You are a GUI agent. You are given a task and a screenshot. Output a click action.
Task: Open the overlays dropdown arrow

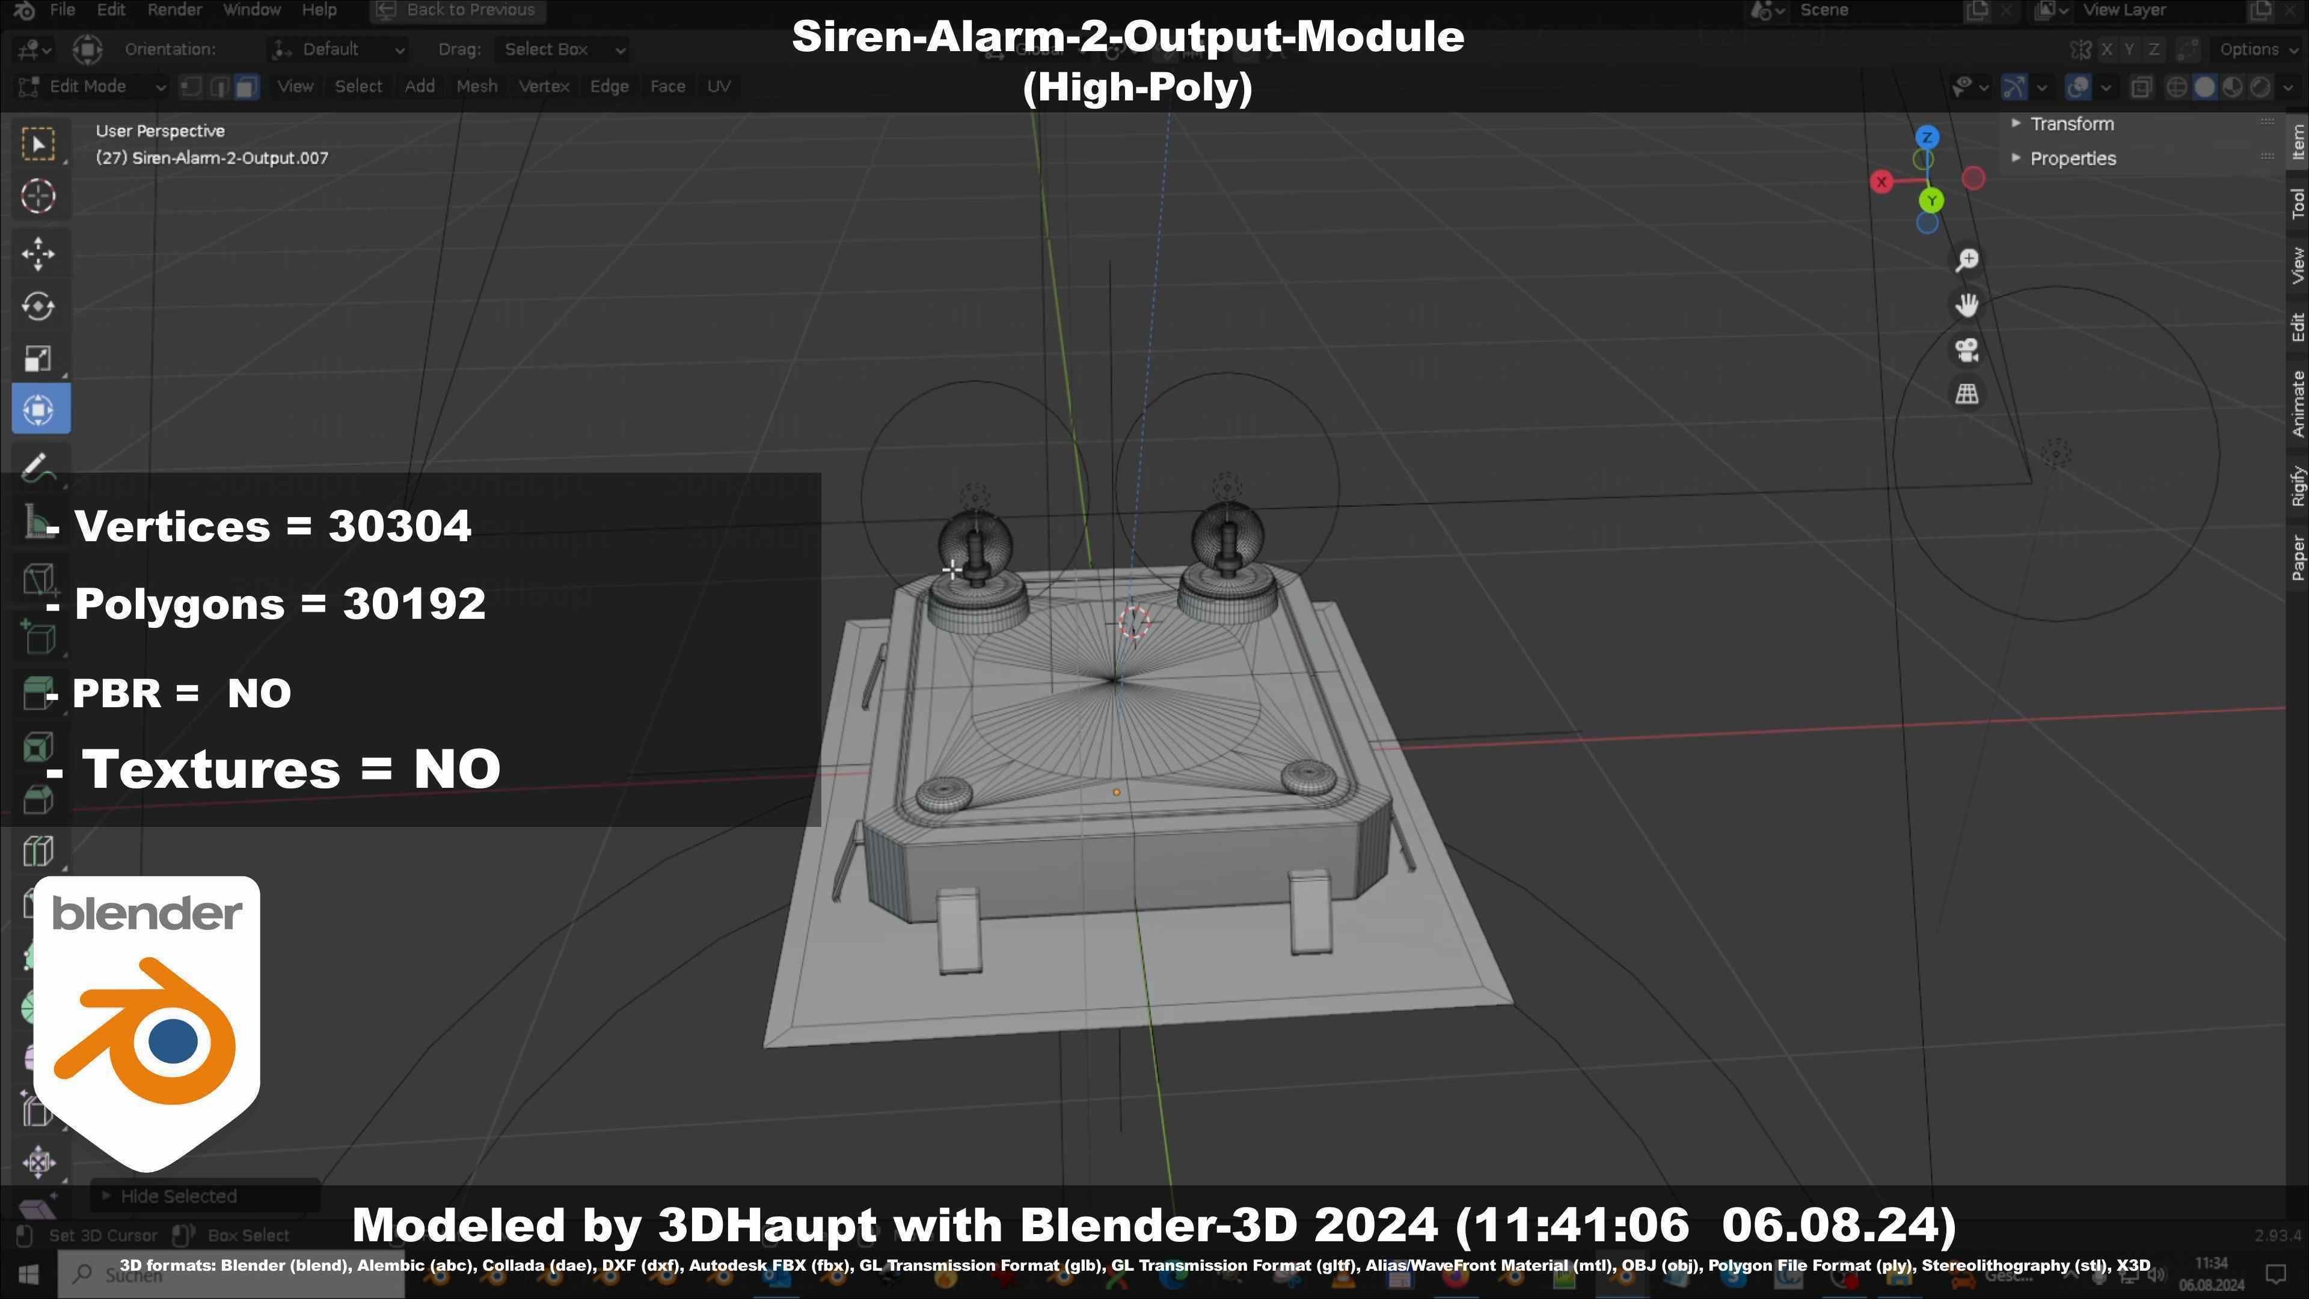click(x=2106, y=87)
